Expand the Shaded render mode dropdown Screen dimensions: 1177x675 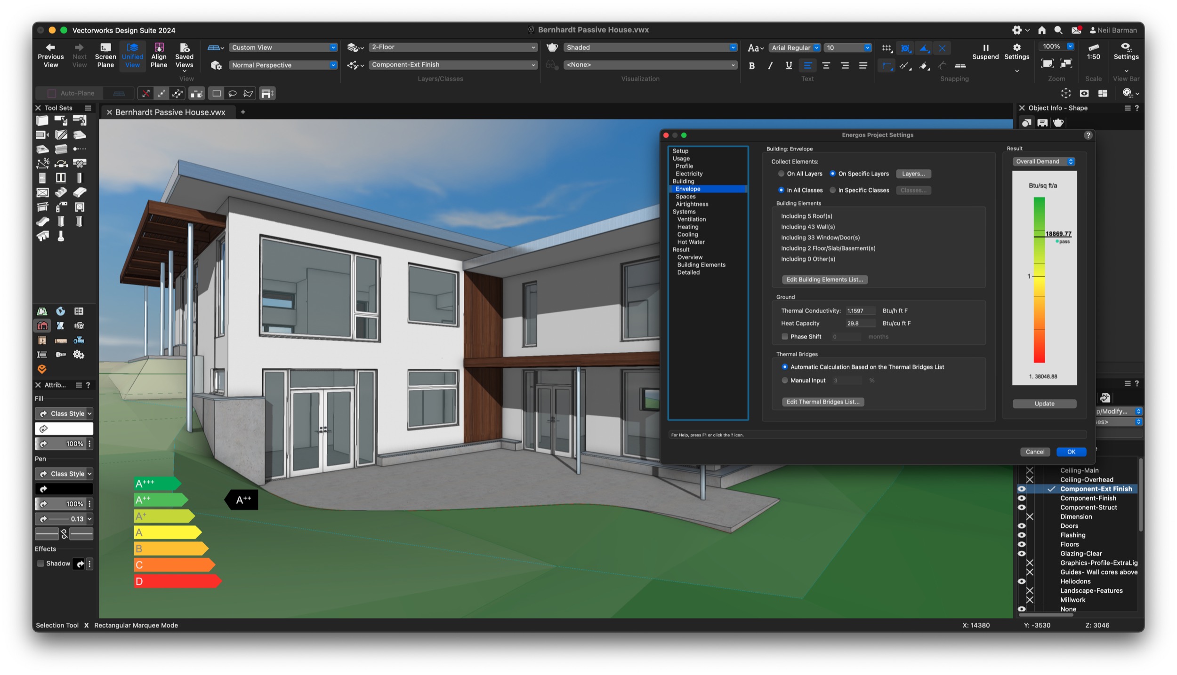(651, 48)
